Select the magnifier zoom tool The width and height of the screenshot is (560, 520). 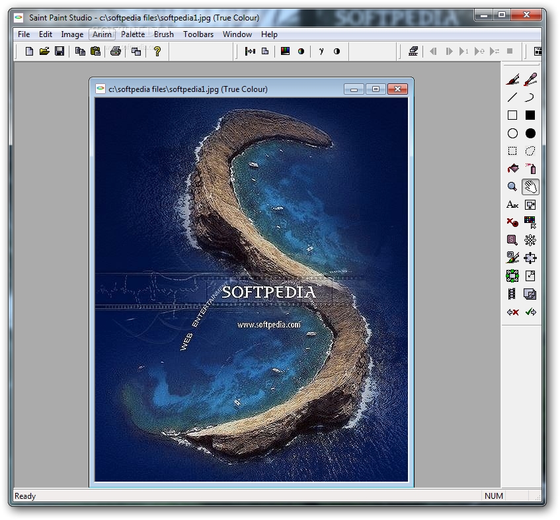[512, 187]
